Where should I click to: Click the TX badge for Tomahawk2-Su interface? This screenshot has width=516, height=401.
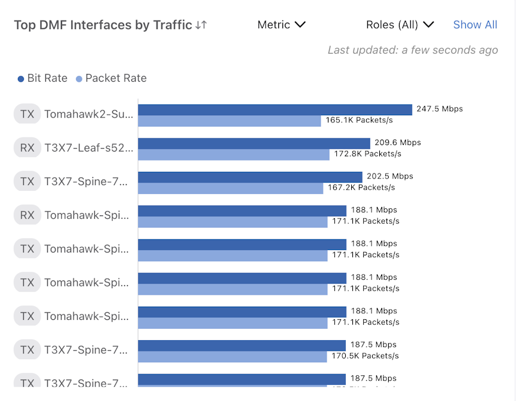pyautogui.click(x=27, y=114)
